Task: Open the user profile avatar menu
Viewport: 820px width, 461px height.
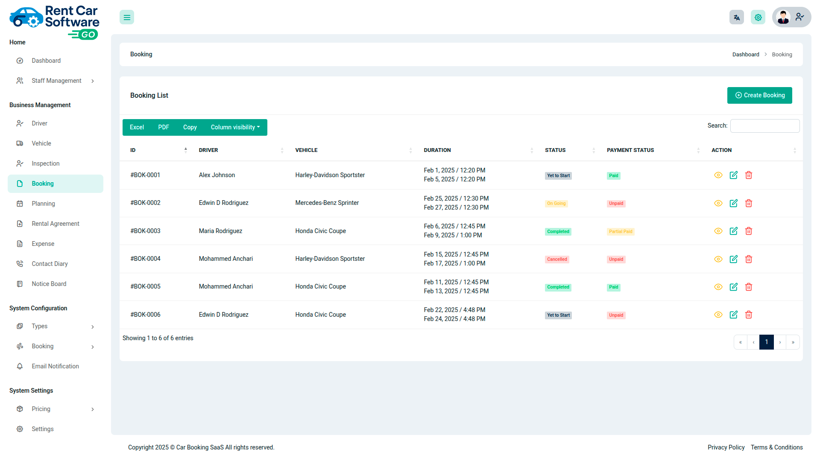Action: pyautogui.click(x=791, y=17)
